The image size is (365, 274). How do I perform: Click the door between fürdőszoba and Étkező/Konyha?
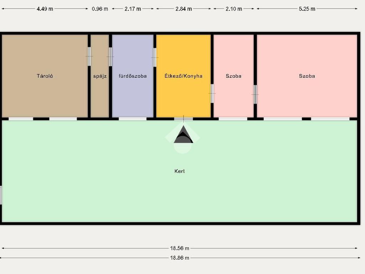pyautogui.click(x=155, y=57)
